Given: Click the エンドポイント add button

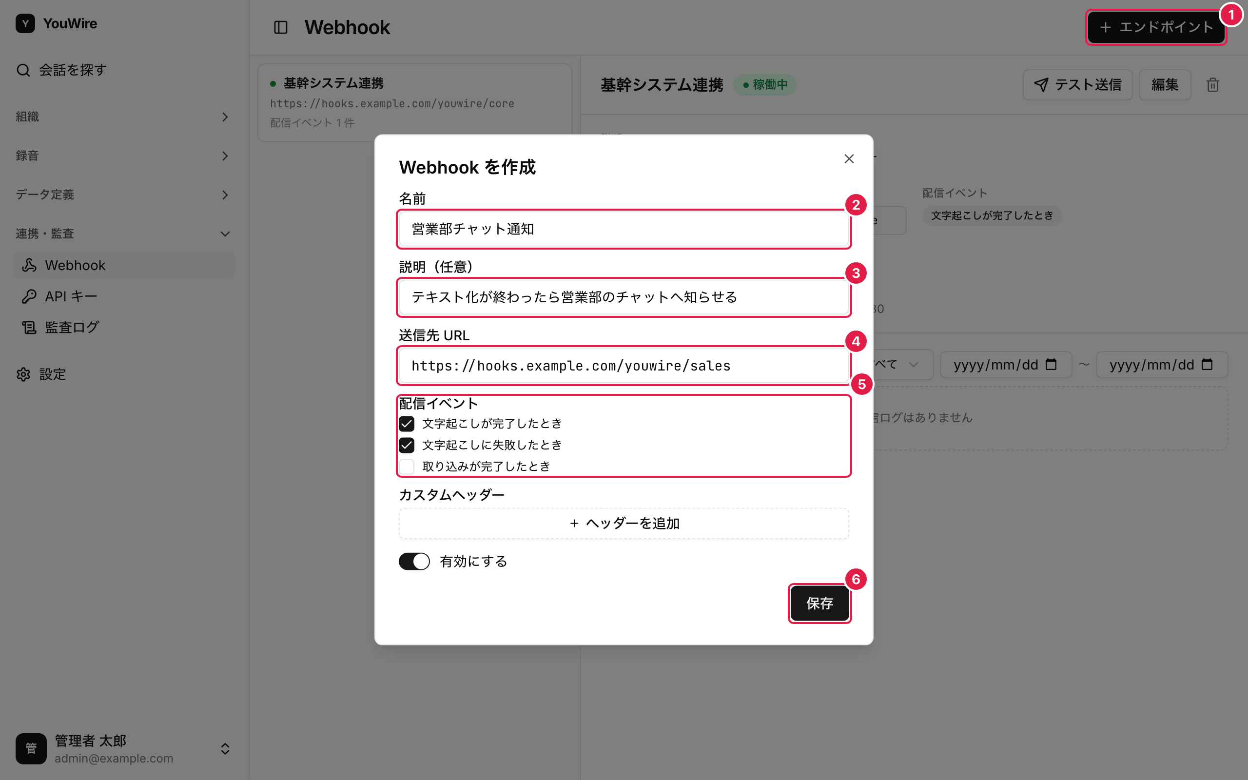Looking at the screenshot, I should tap(1156, 27).
